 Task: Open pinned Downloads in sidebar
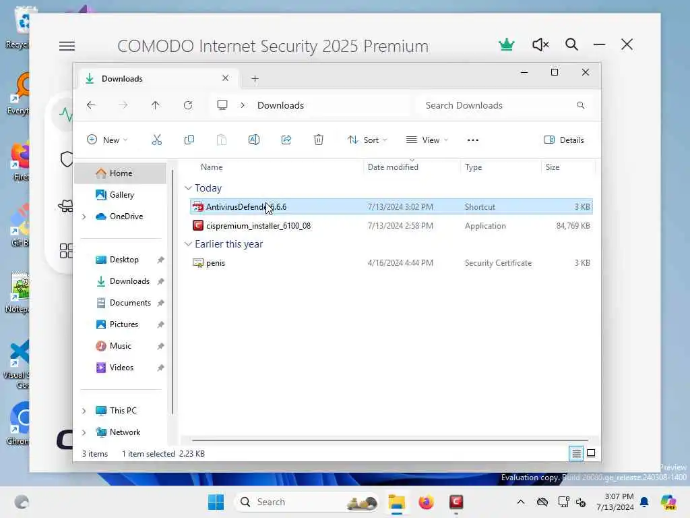129,281
